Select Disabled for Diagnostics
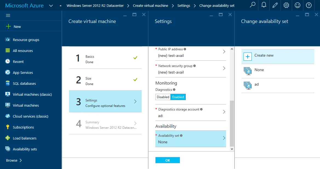This screenshot has height=169, width=320. [163, 97]
